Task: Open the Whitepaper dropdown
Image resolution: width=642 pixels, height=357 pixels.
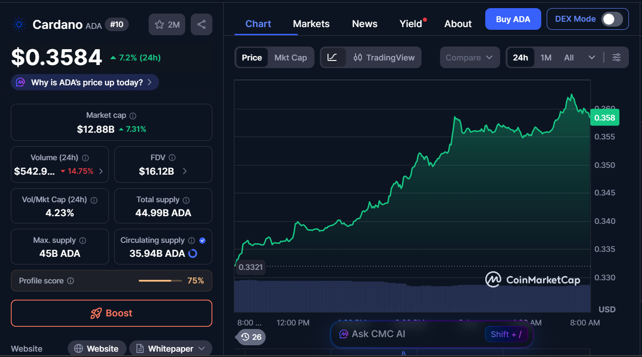Action: pyautogui.click(x=170, y=348)
